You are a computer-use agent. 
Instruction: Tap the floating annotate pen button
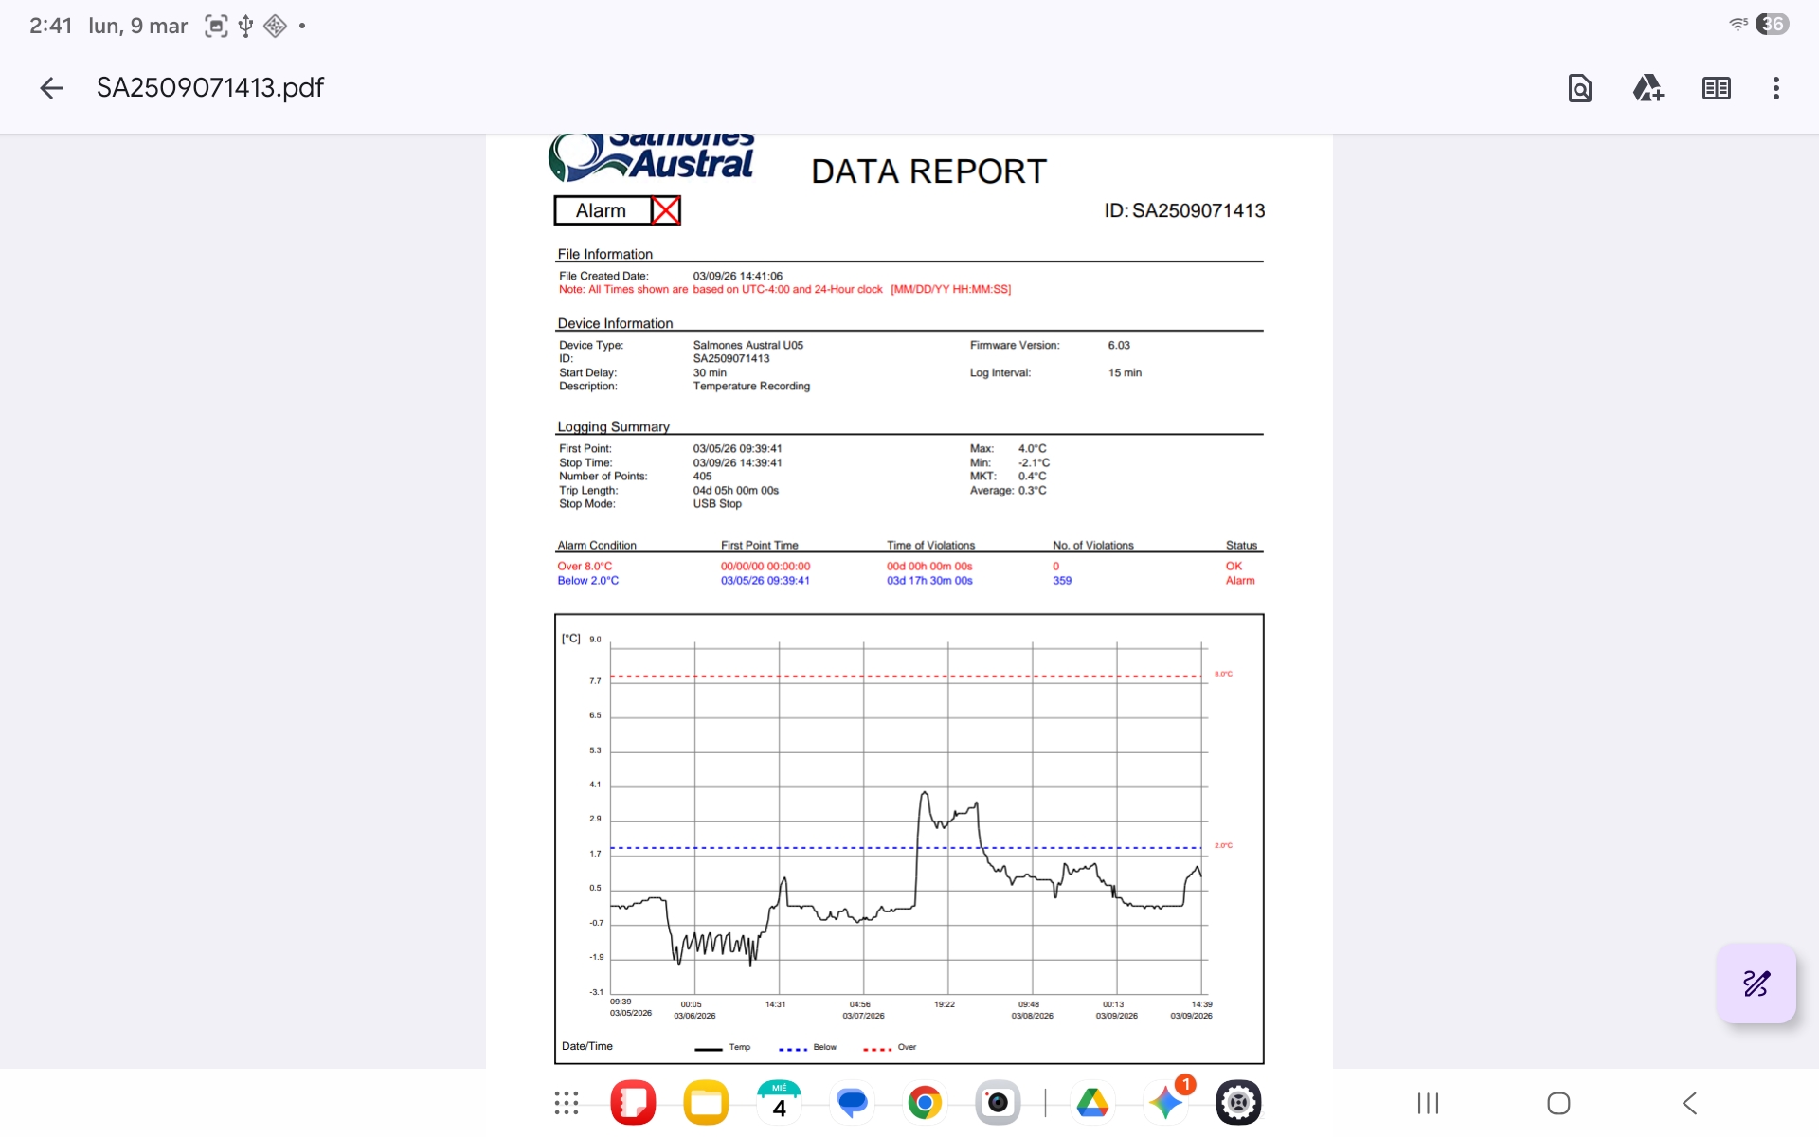[x=1756, y=983]
